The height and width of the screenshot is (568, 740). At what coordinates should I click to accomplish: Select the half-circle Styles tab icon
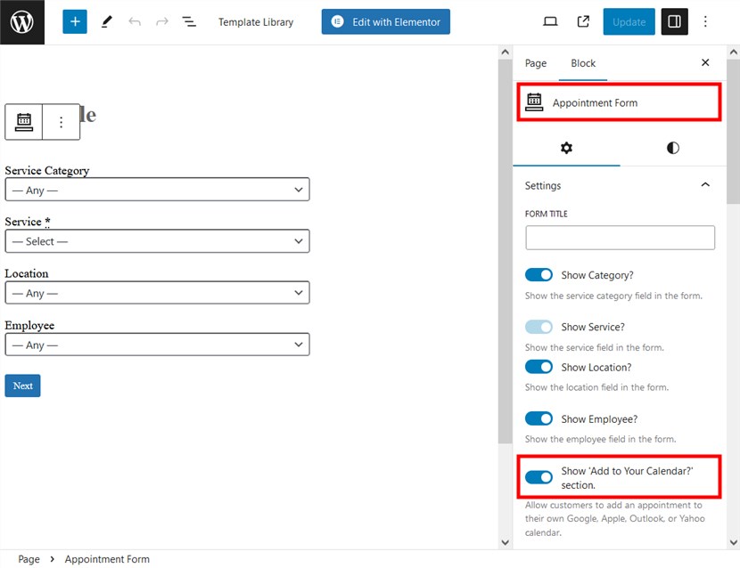click(673, 148)
